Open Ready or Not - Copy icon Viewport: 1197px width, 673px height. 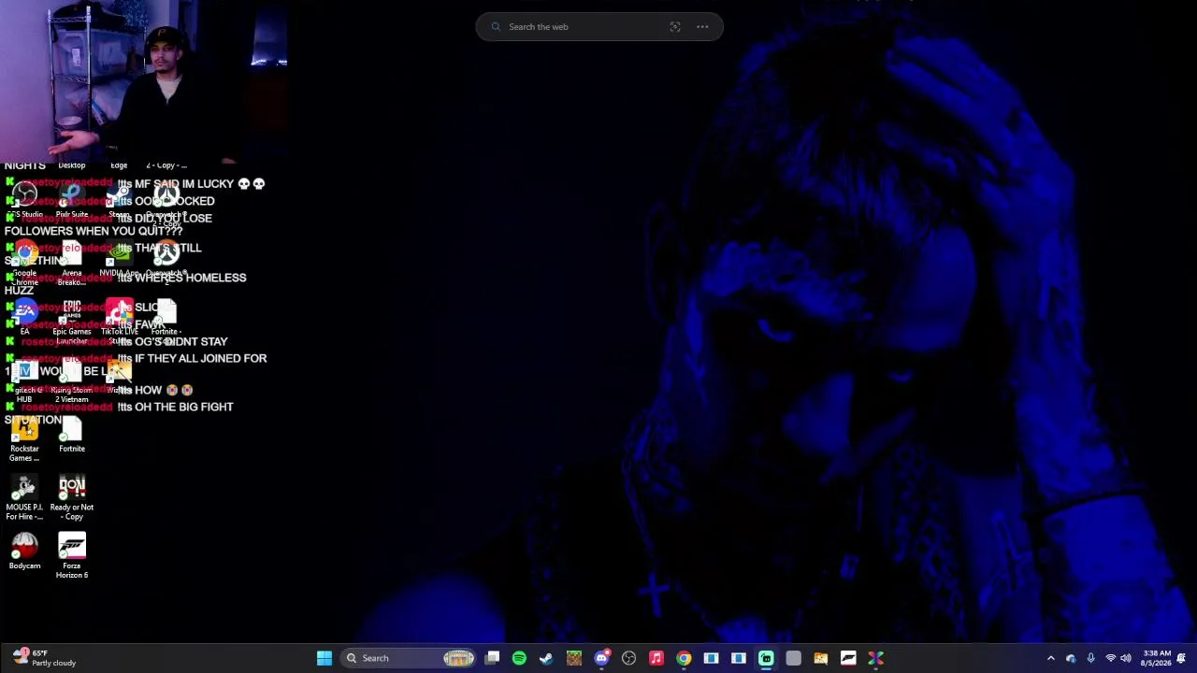coord(72,498)
